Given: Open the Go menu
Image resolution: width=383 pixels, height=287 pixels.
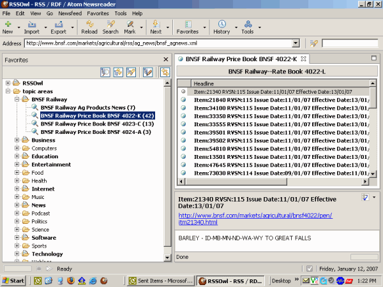Looking at the screenshot, I should point(50,13).
